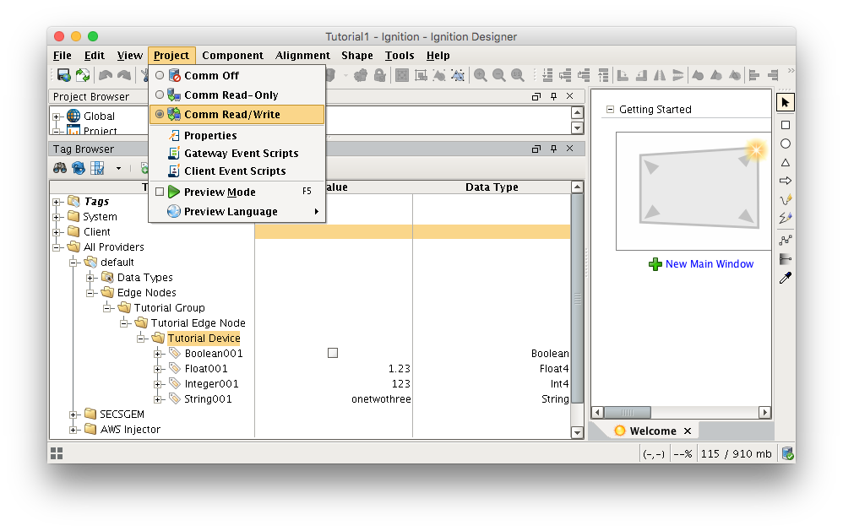Click the binoculars search icon in Tag Browser
This screenshot has height=531, width=843.
click(61, 168)
